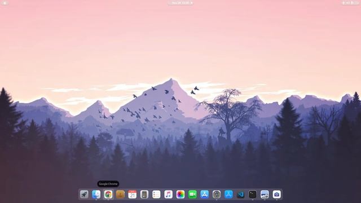
Task: Launch the green FaceTime video icon
Action: pyautogui.click(x=192, y=195)
